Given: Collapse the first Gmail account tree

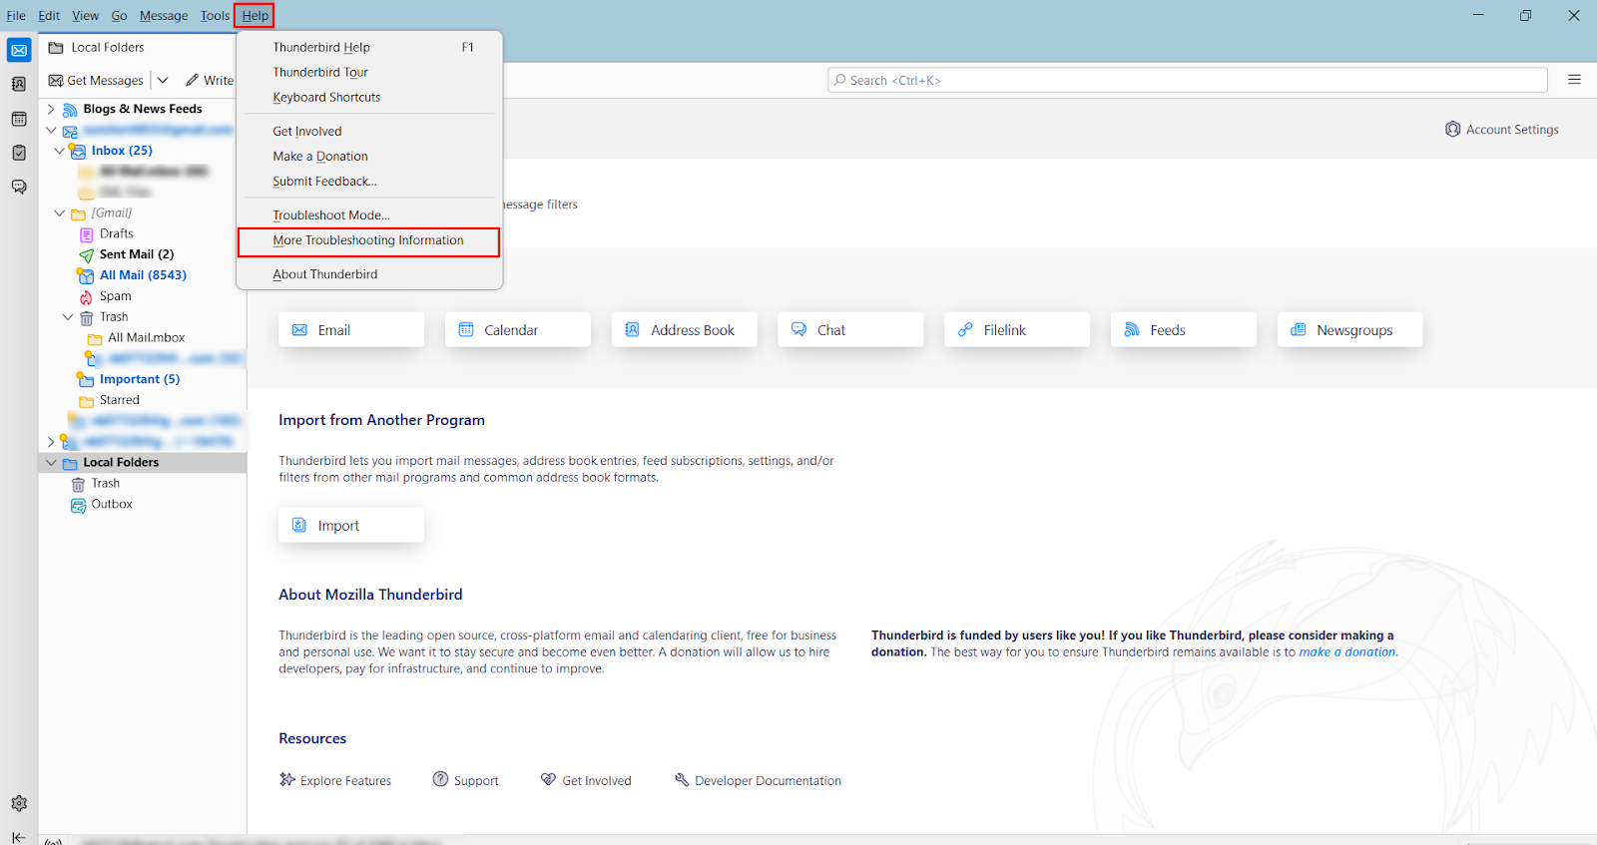Looking at the screenshot, I should (x=51, y=130).
